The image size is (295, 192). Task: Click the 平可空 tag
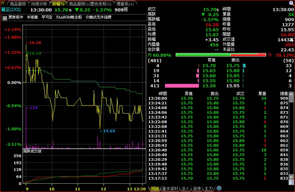47,17
